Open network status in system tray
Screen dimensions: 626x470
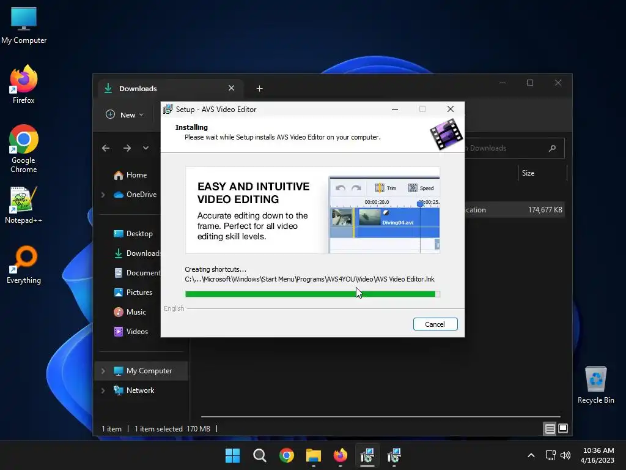(551, 455)
